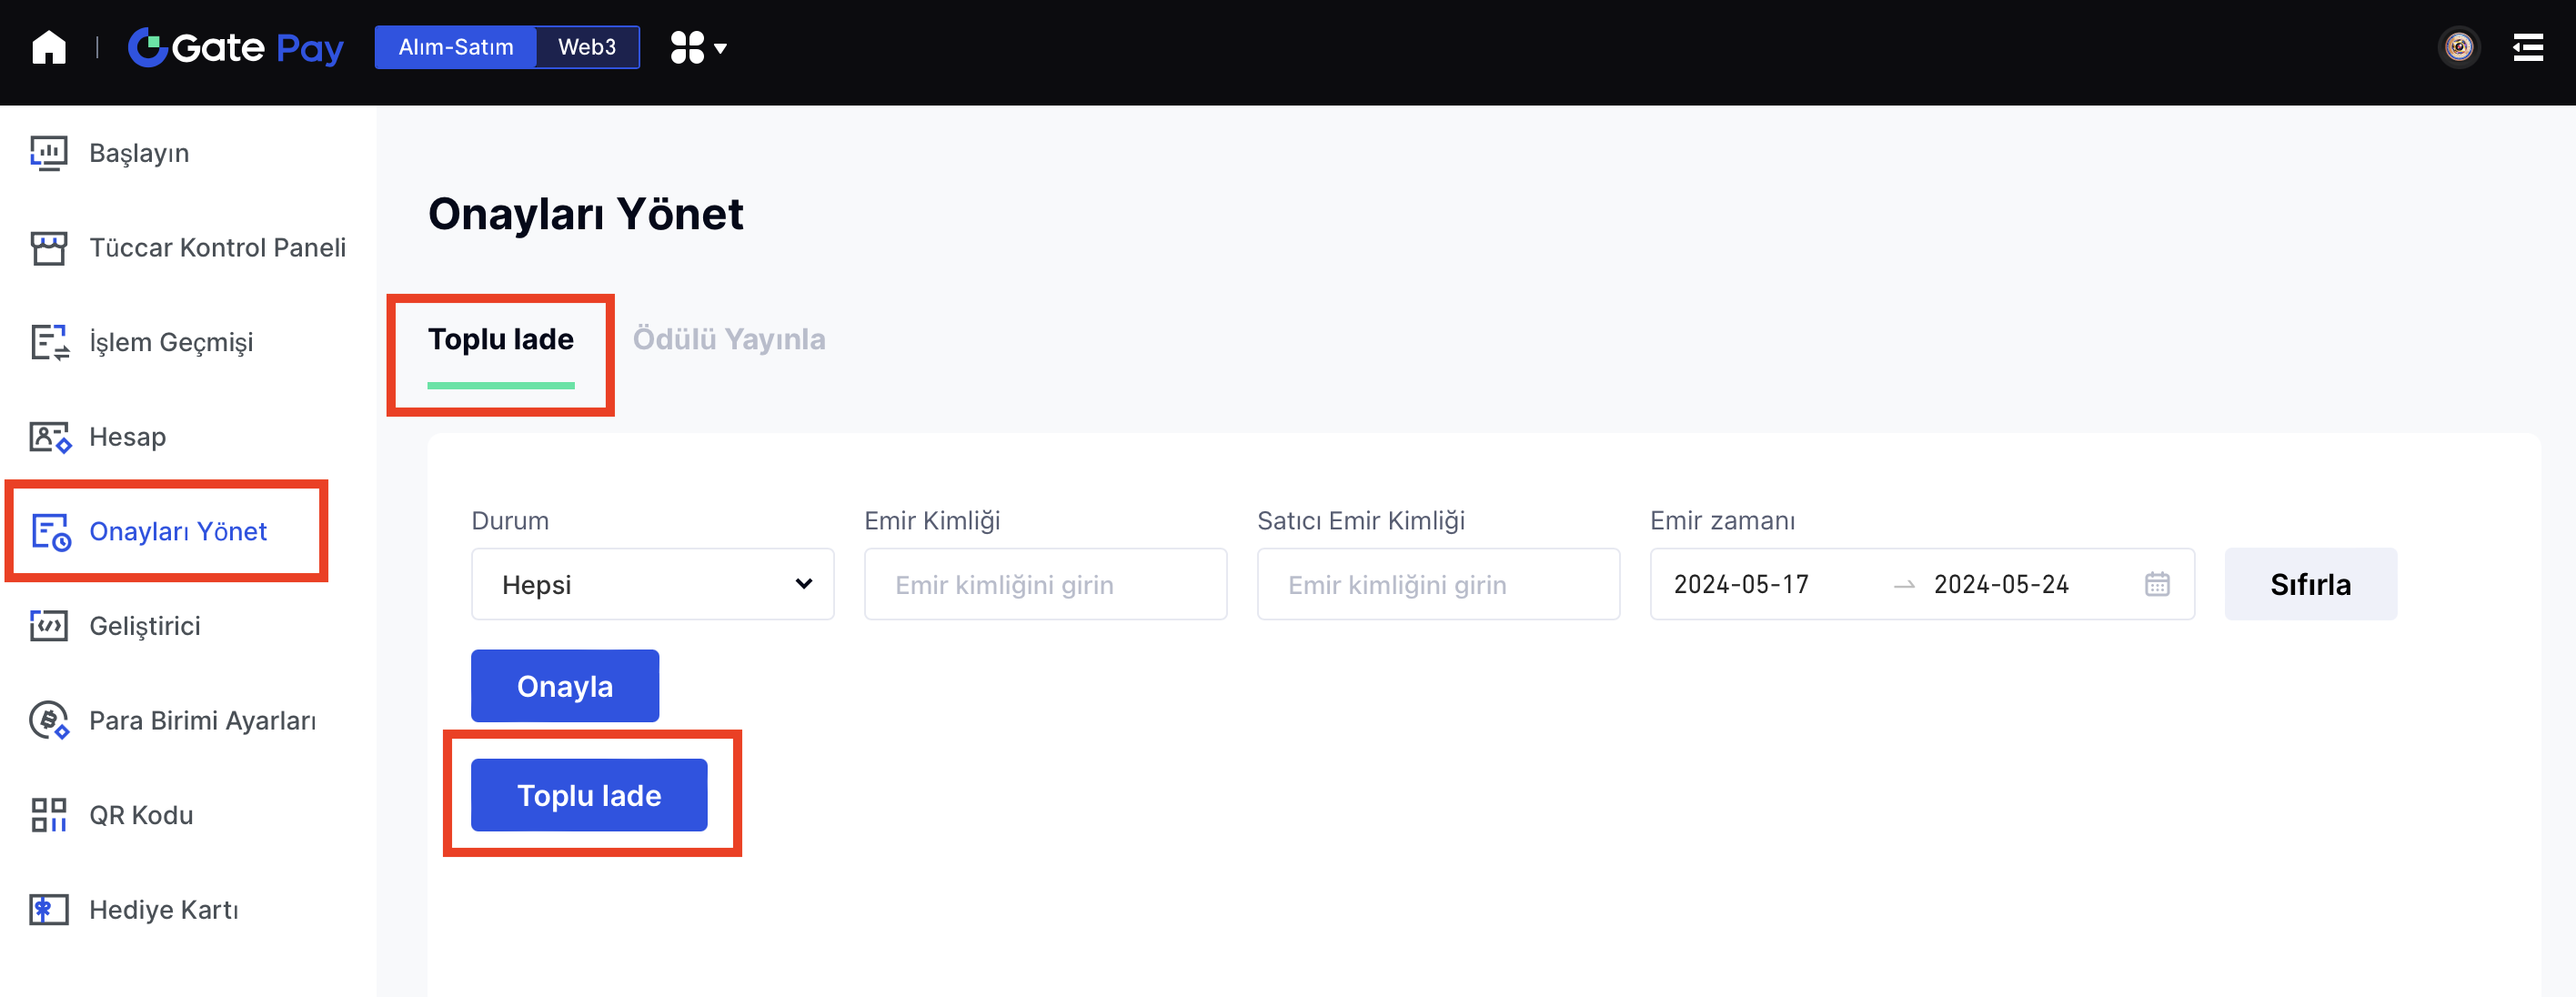Open the QR Kodu page
Viewport: 2576px width, 997px height.
point(141,815)
